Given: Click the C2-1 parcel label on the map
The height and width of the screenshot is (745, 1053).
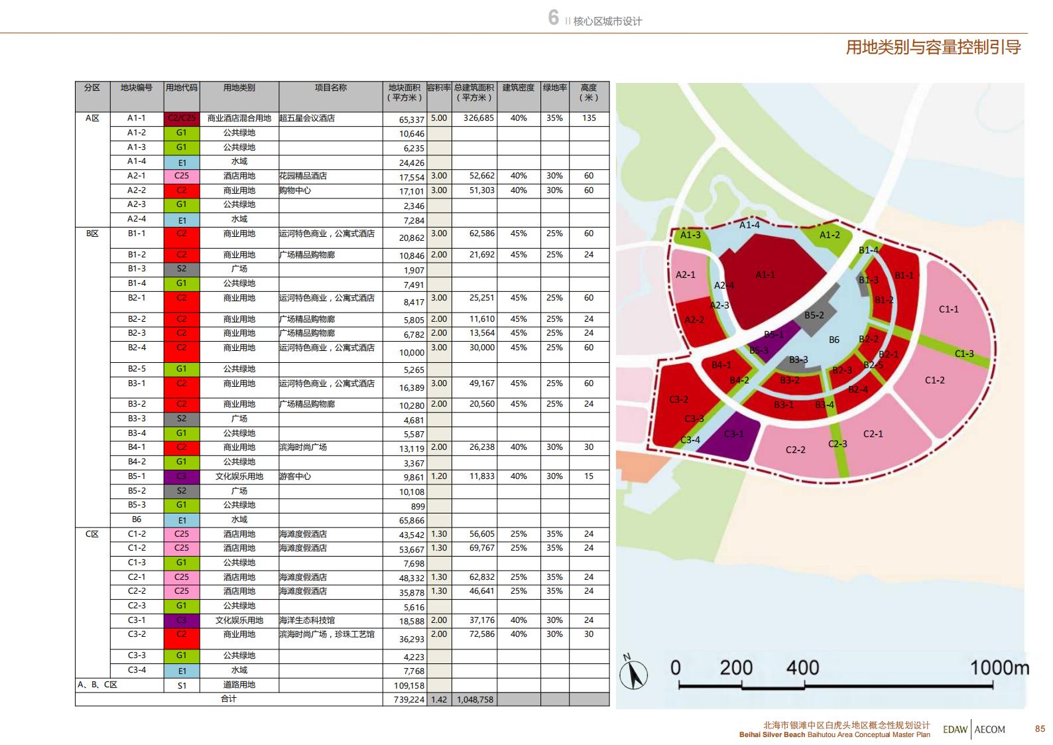Looking at the screenshot, I should click(873, 434).
